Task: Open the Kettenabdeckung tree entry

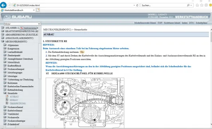Action: point(15,90)
